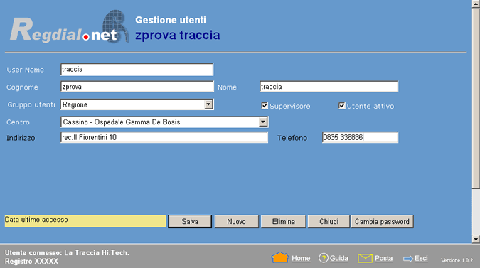Click the Data ultimo accesso field
The height and width of the screenshot is (268, 480).
coord(85,221)
